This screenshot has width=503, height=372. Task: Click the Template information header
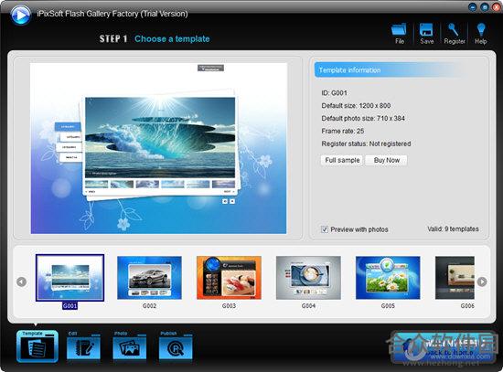pos(390,69)
